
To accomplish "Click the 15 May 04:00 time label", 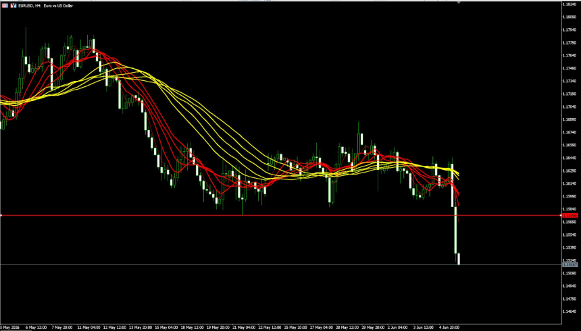I will tap(166, 328).
